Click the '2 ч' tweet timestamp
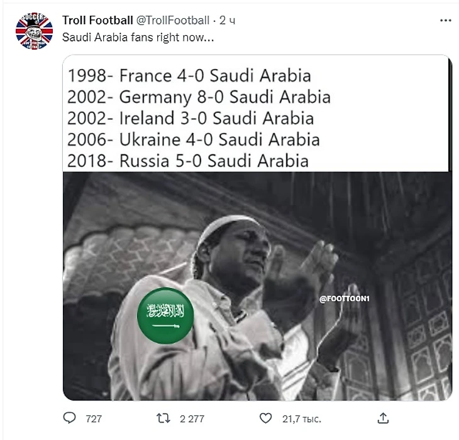This screenshot has height=440, width=459. pos(228,21)
